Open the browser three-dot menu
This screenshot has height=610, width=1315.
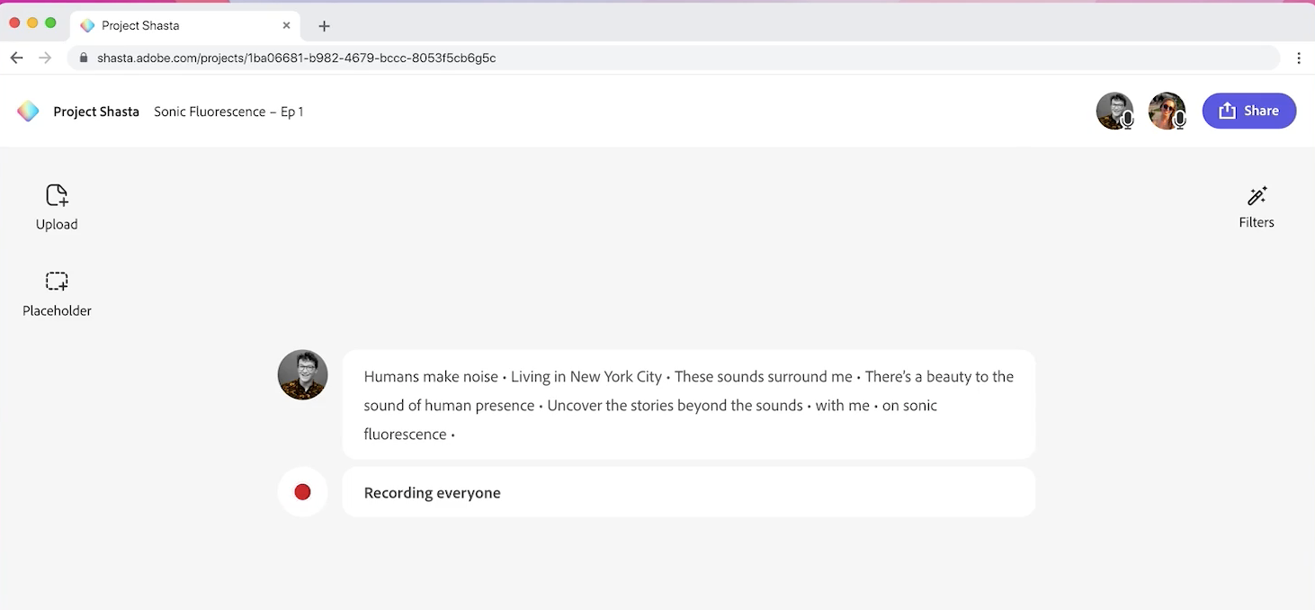(x=1299, y=58)
